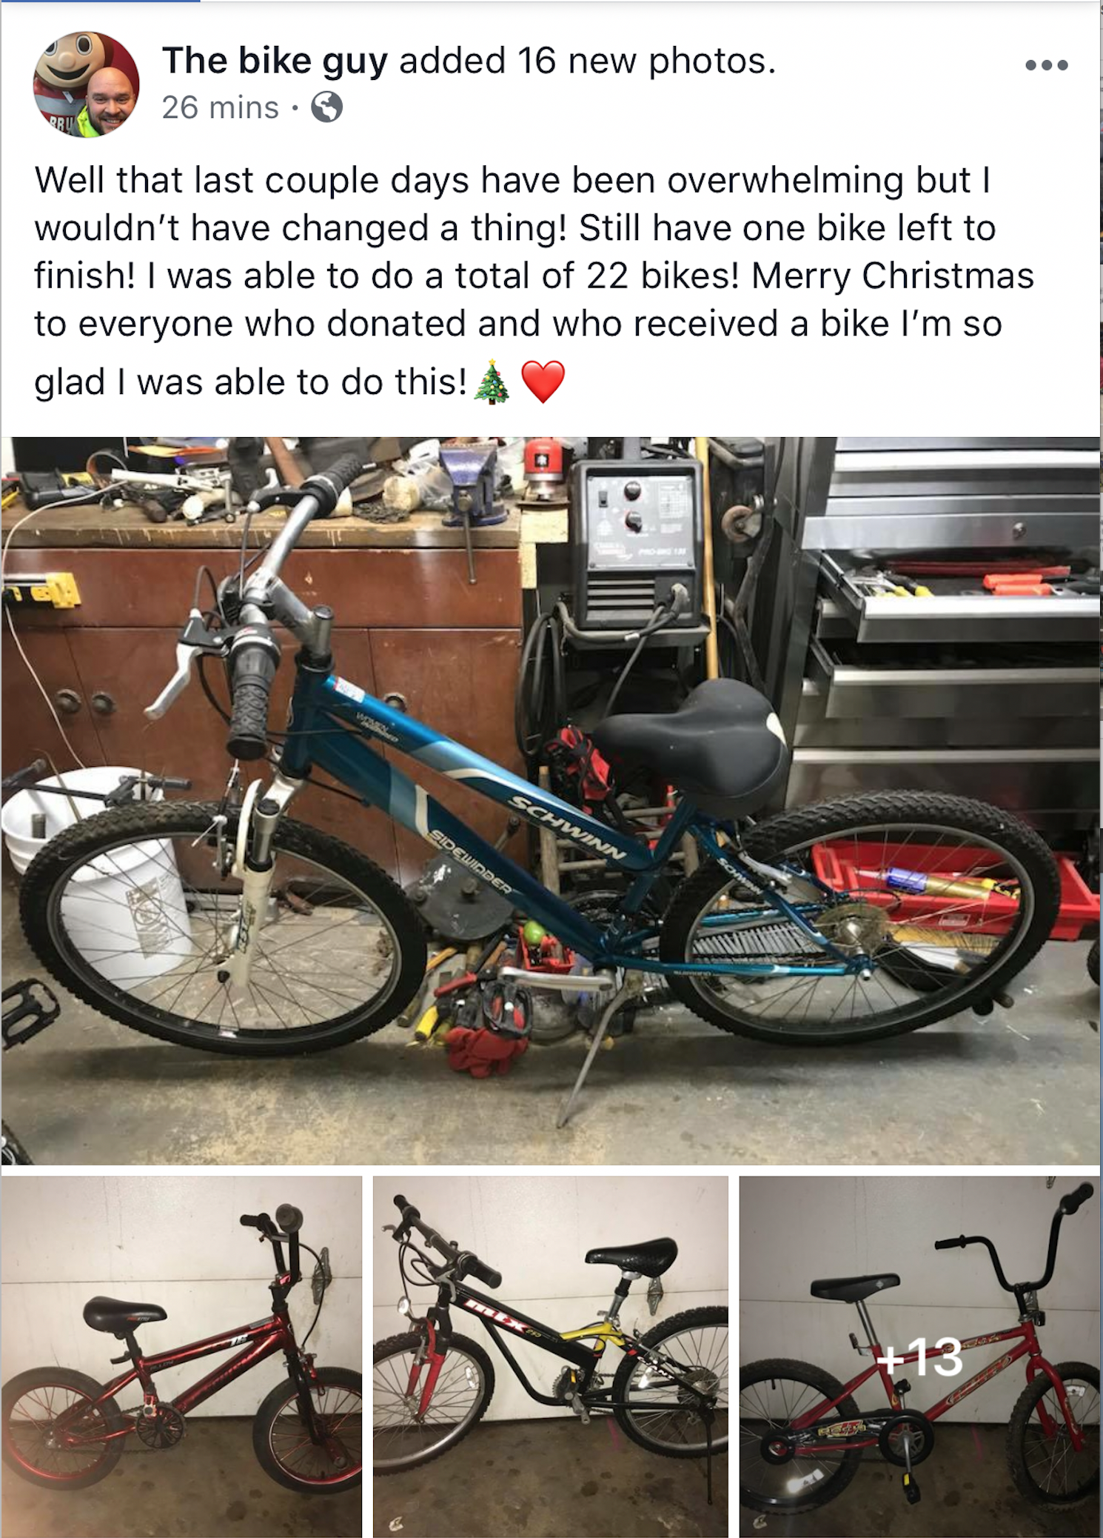Tap the red heart emoji in post
The width and height of the screenshot is (1103, 1538).
(543, 382)
